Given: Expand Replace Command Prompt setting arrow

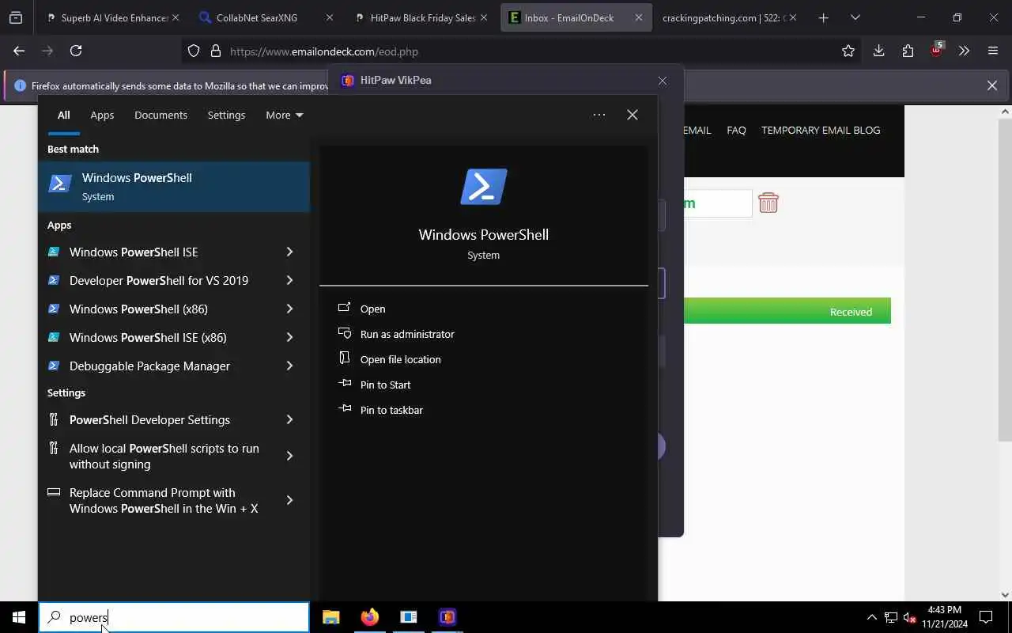Looking at the screenshot, I should 289,500.
